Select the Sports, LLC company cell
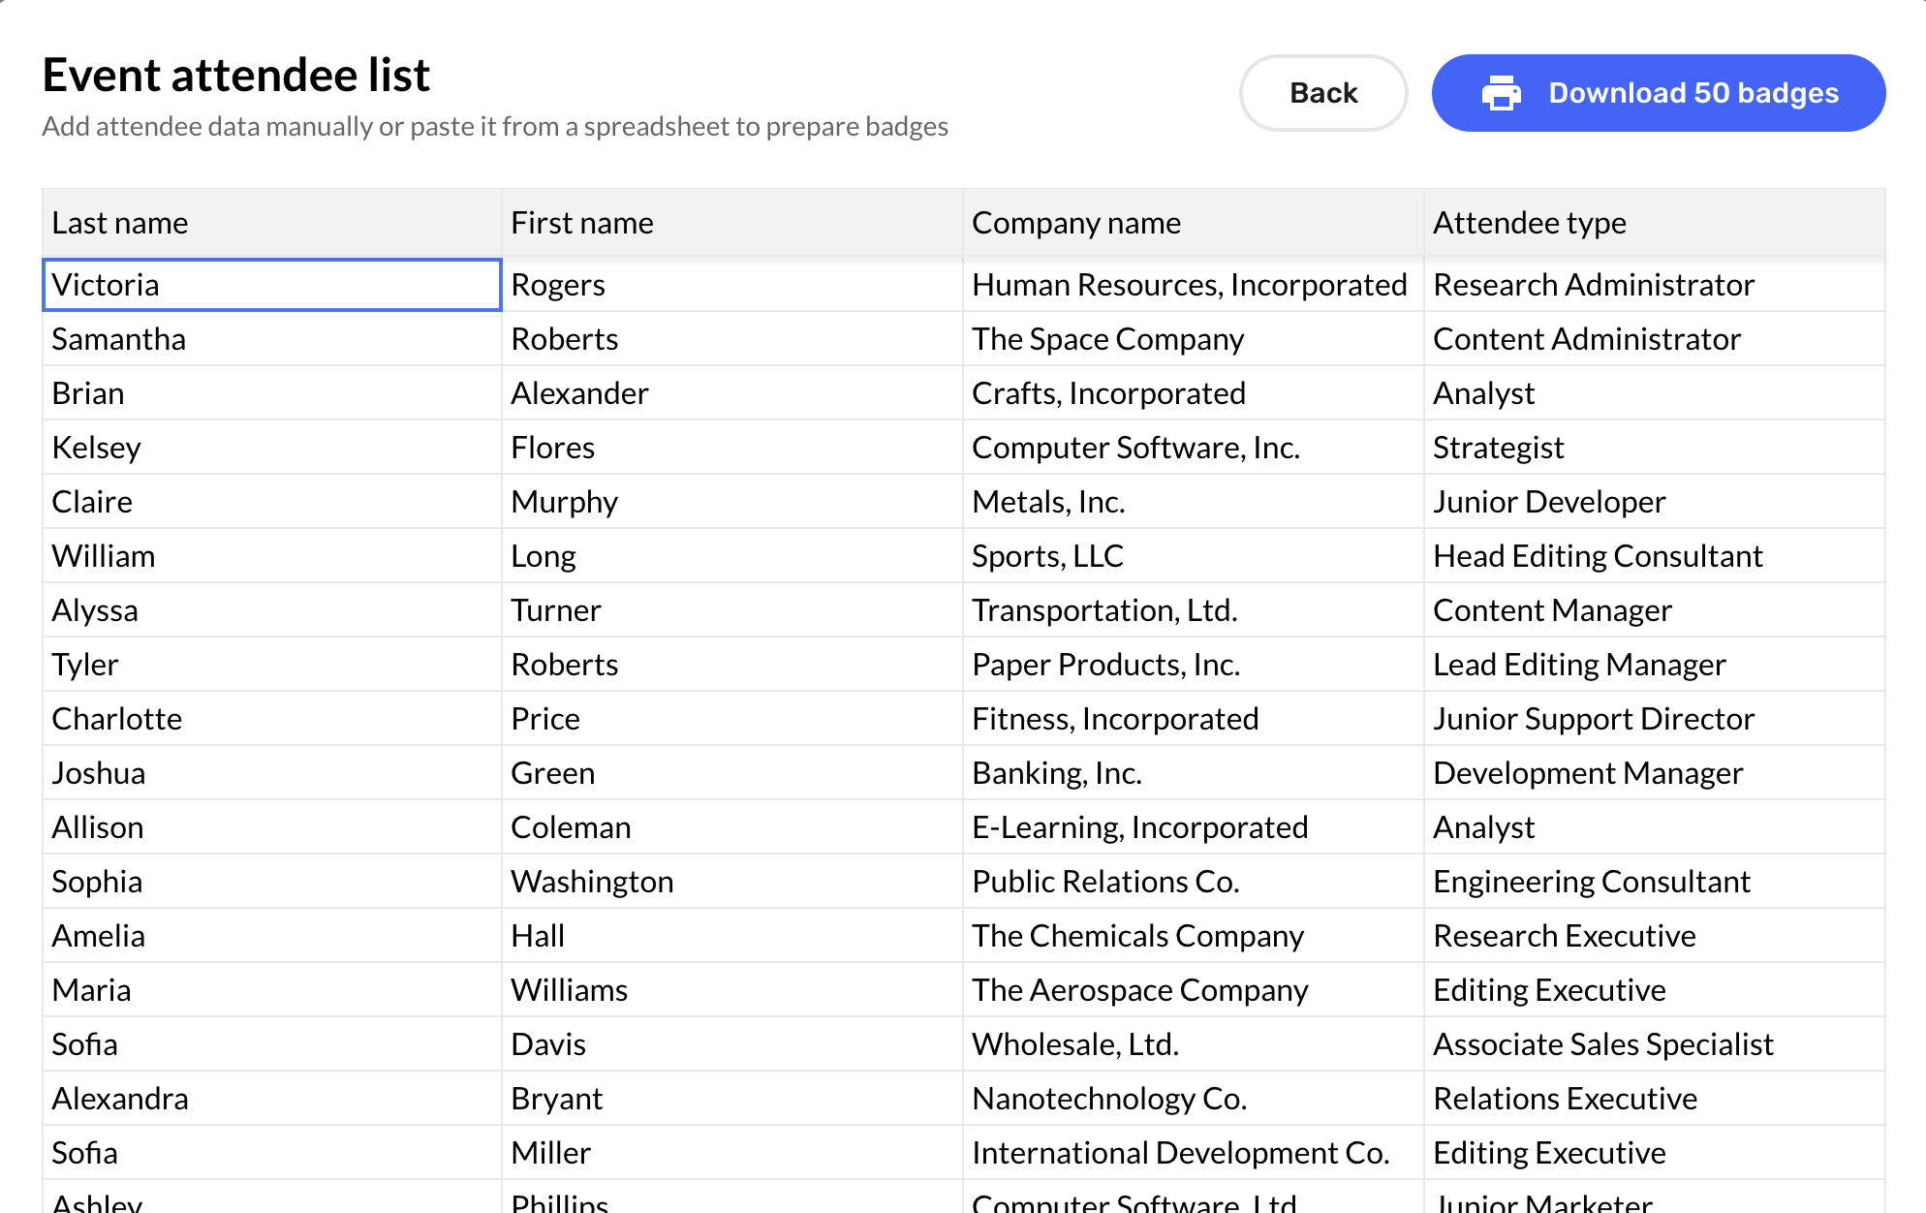The width and height of the screenshot is (1926, 1213). click(x=1193, y=556)
